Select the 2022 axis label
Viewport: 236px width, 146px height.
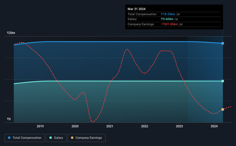point(145,126)
